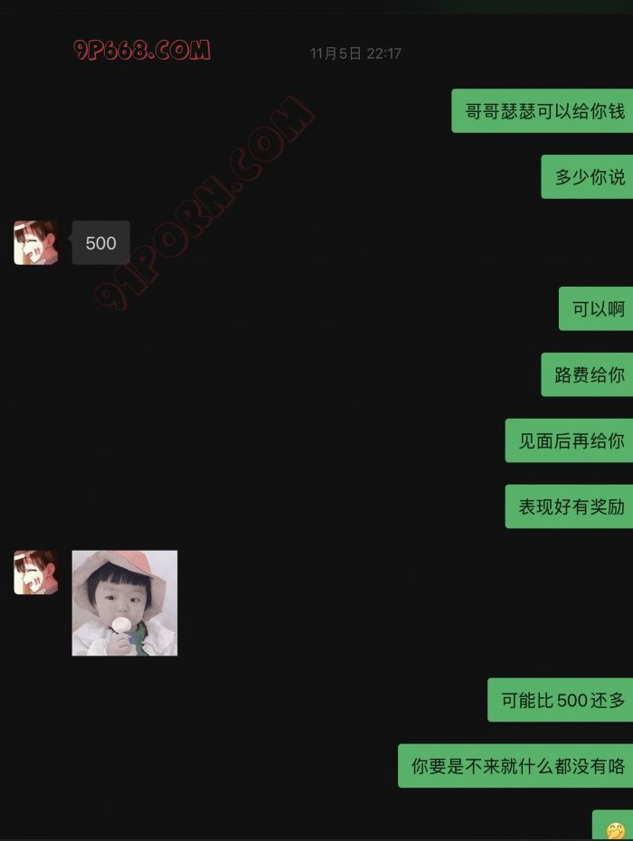Click the topmost green message ending 给你钱
Image resolution: width=633 pixels, height=841 pixels.
point(543,111)
